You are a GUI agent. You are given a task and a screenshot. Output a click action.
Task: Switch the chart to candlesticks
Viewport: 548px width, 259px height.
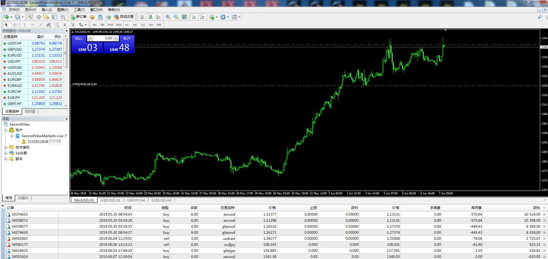pyautogui.click(x=150, y=17)
